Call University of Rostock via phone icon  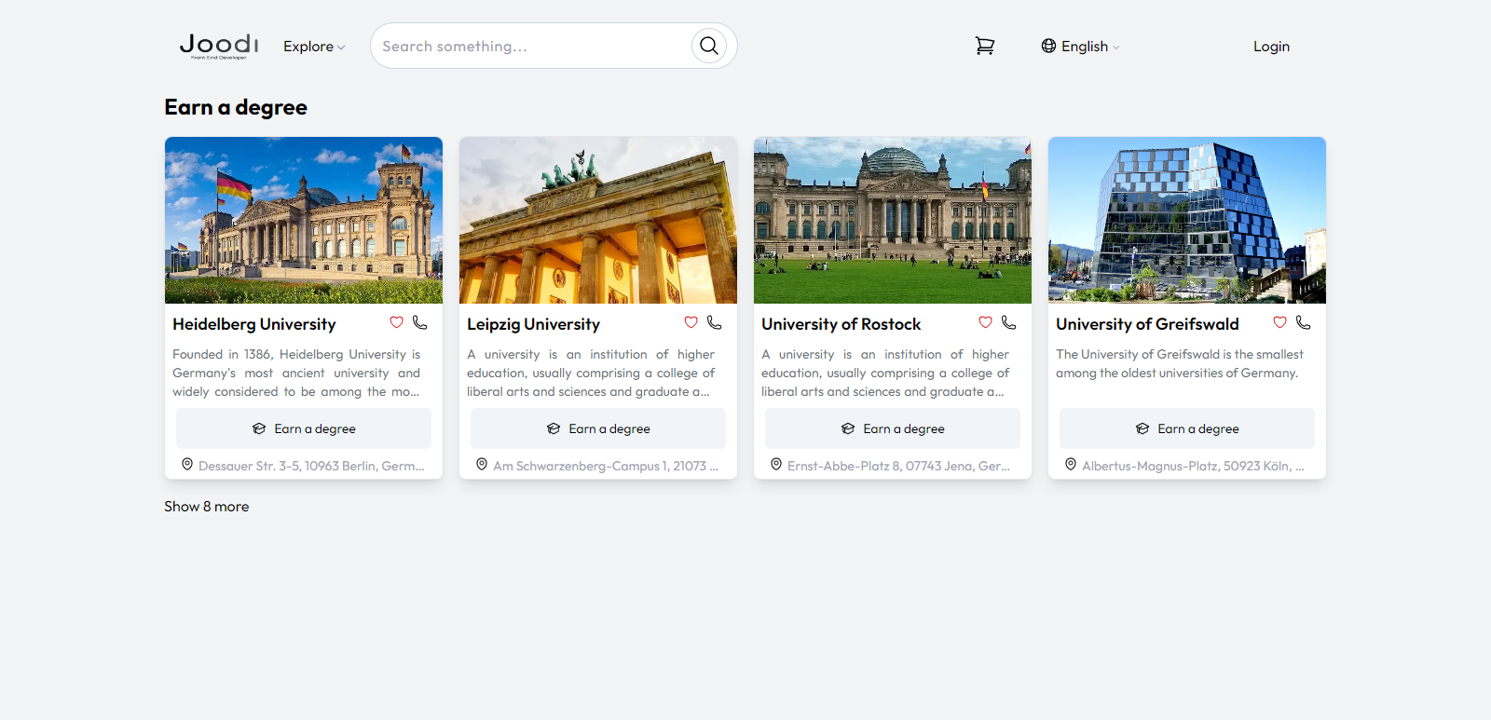tap(1009, 322)
